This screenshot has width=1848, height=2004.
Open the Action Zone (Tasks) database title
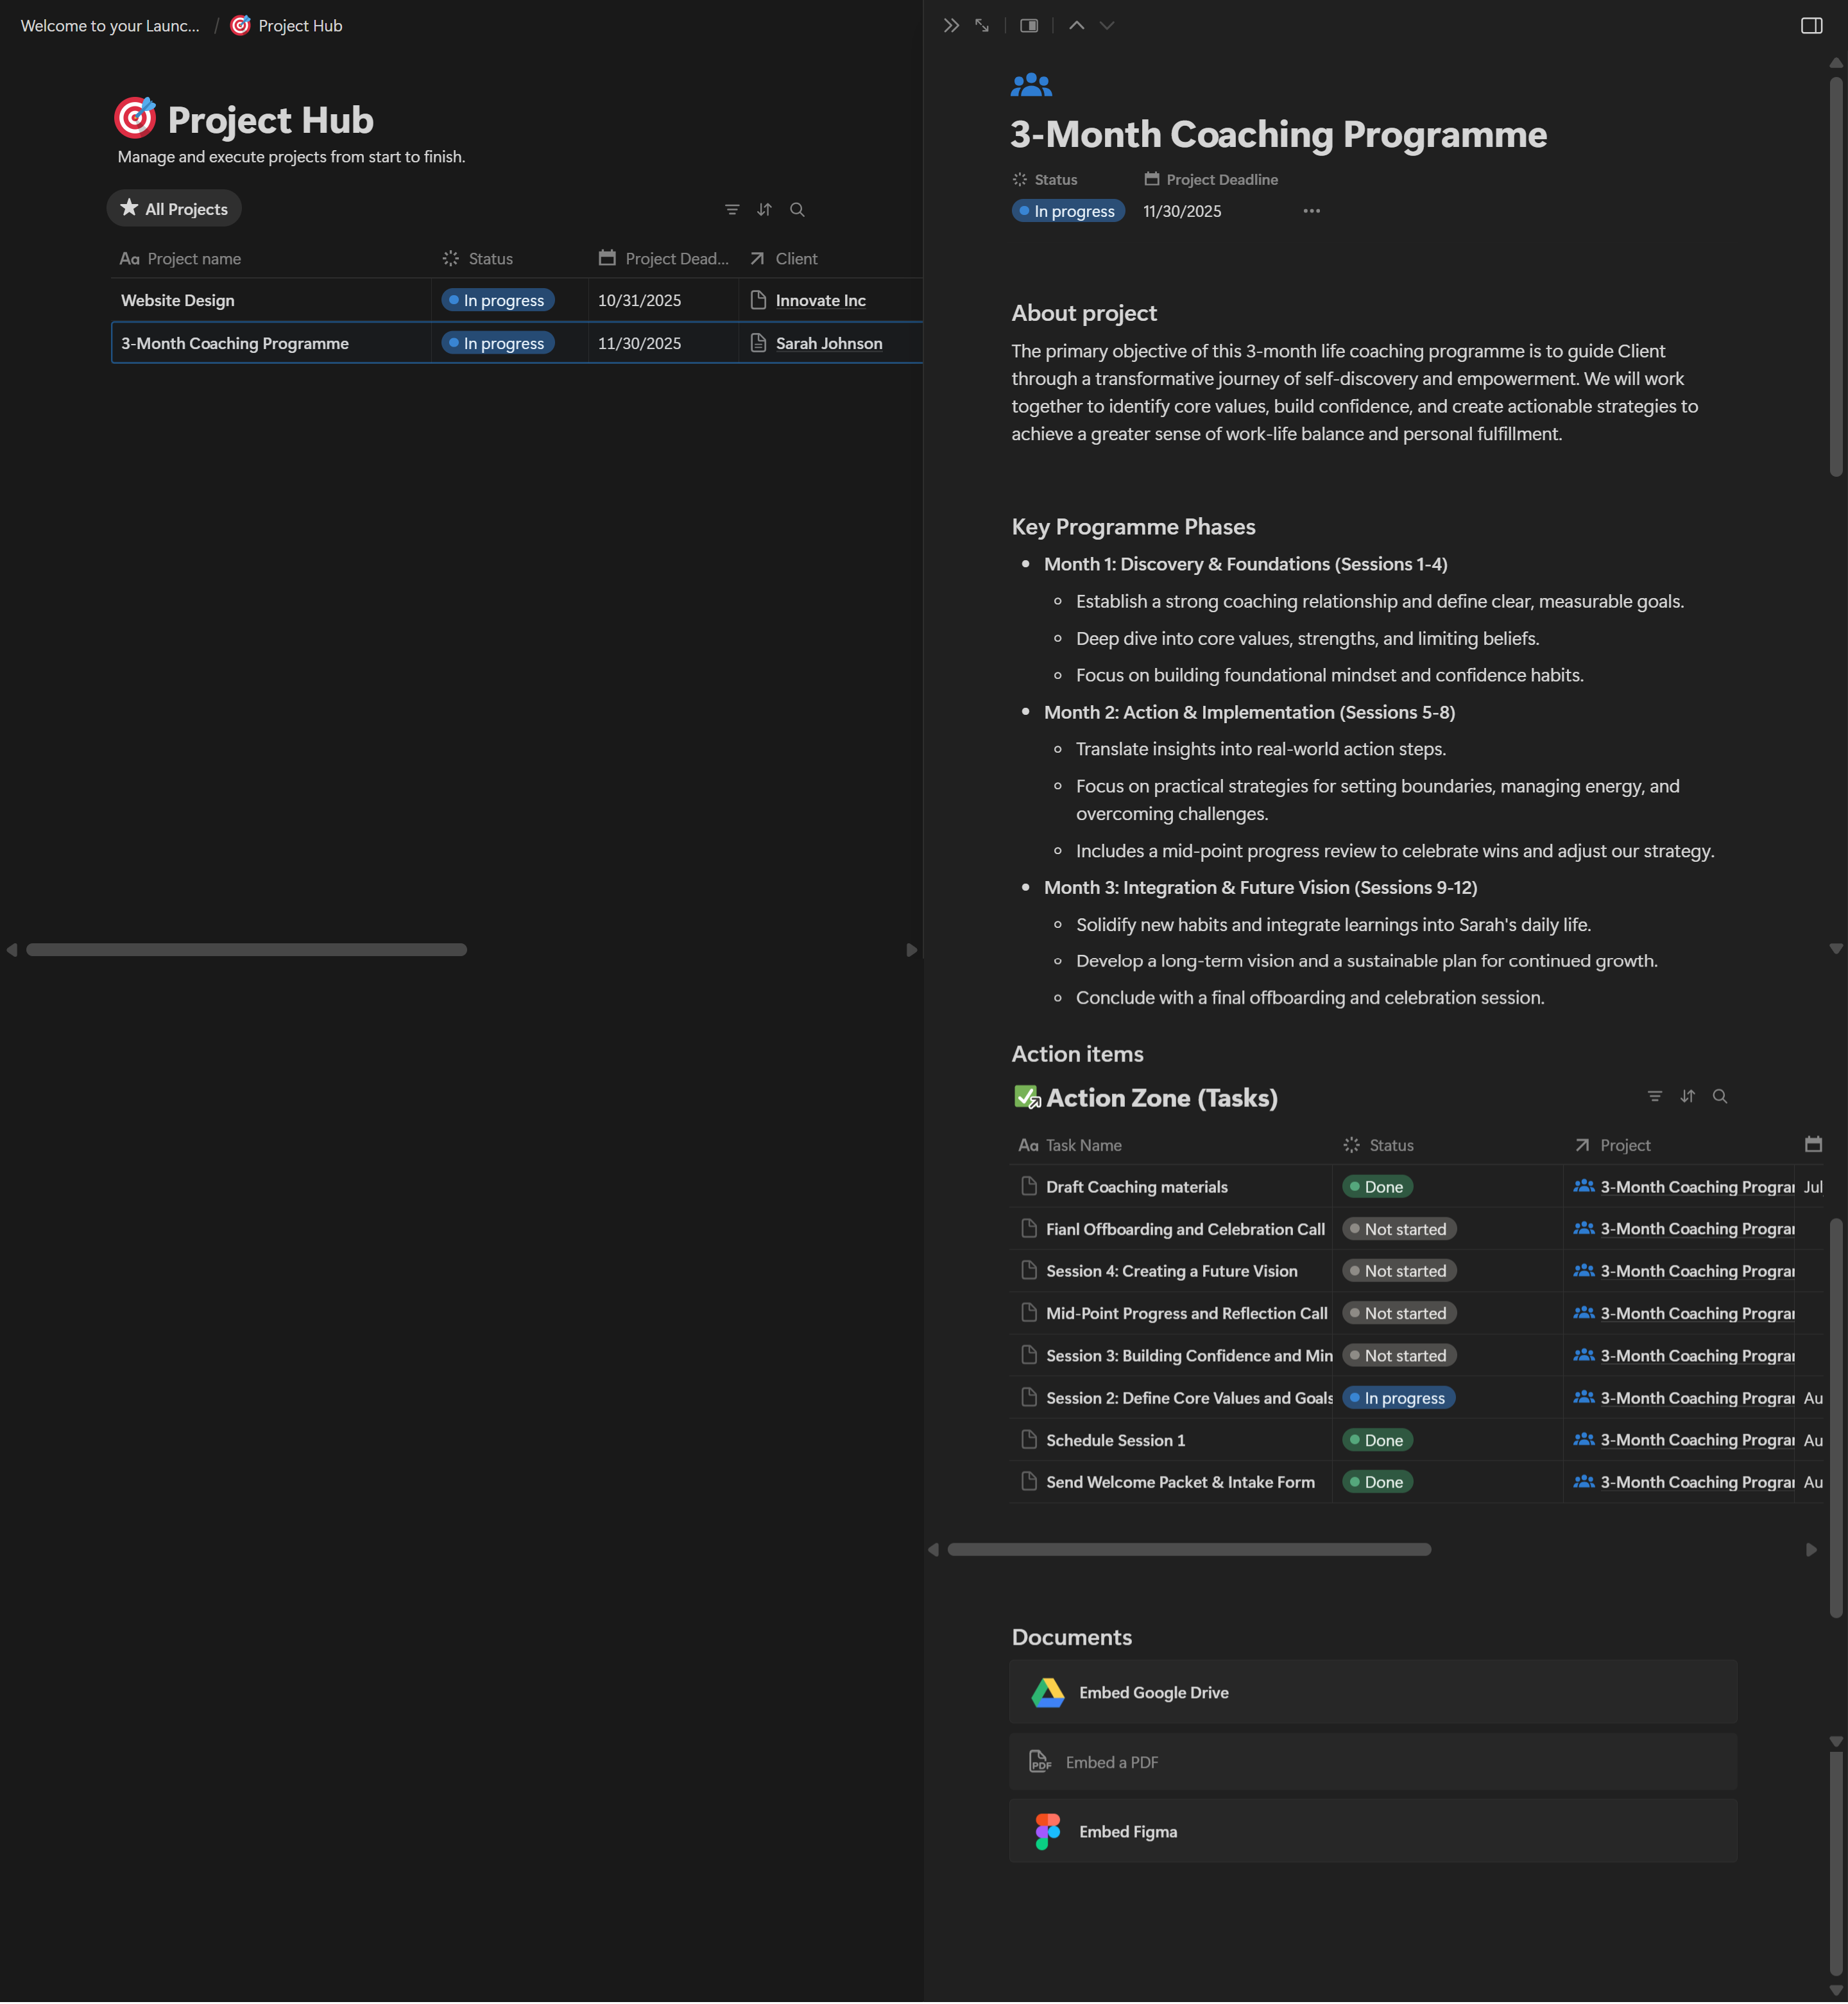point(1161,1098)
